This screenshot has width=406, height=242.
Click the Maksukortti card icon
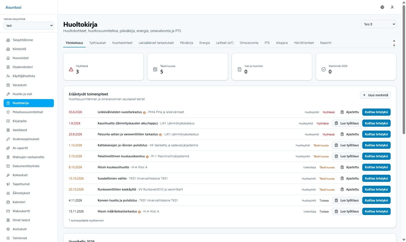pyautogui.click(x=8, y=211)
